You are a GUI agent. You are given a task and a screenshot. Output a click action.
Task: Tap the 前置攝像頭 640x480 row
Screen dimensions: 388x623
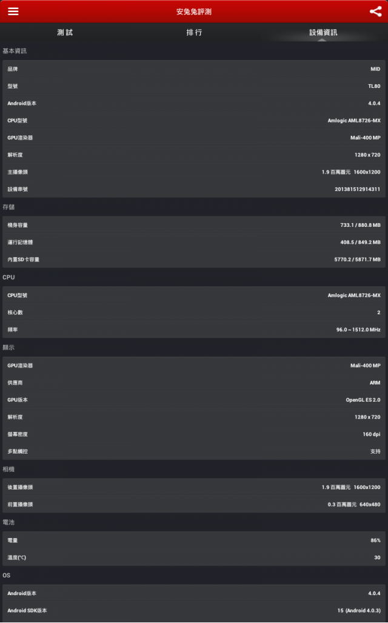click(x=194, y=504)
